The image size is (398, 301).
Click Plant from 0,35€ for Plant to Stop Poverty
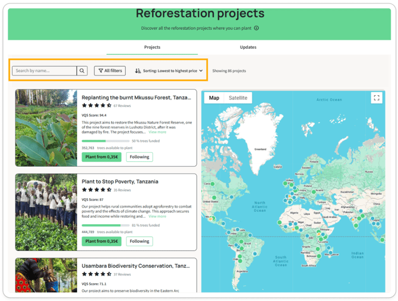(x=102, y=242)
